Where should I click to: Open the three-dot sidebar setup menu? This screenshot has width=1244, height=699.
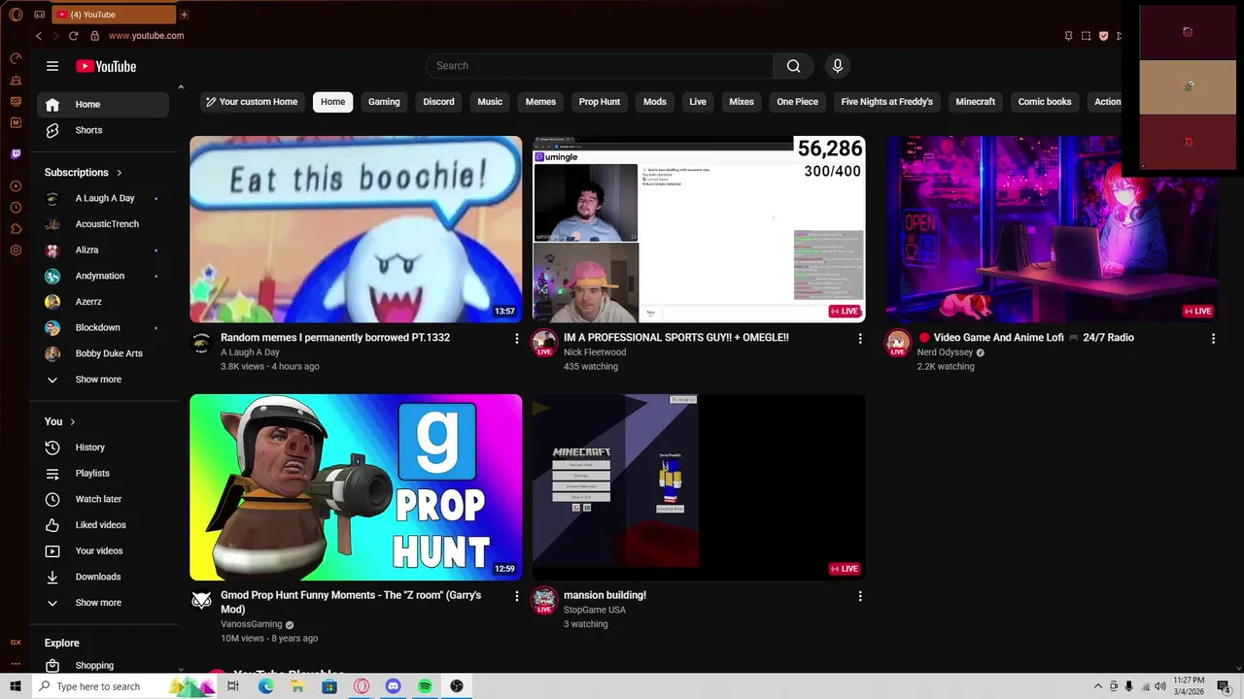[16, 663]
